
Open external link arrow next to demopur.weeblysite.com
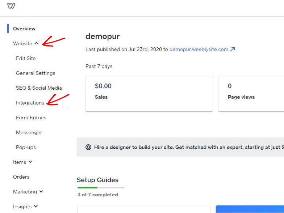(x=233, y=49)
